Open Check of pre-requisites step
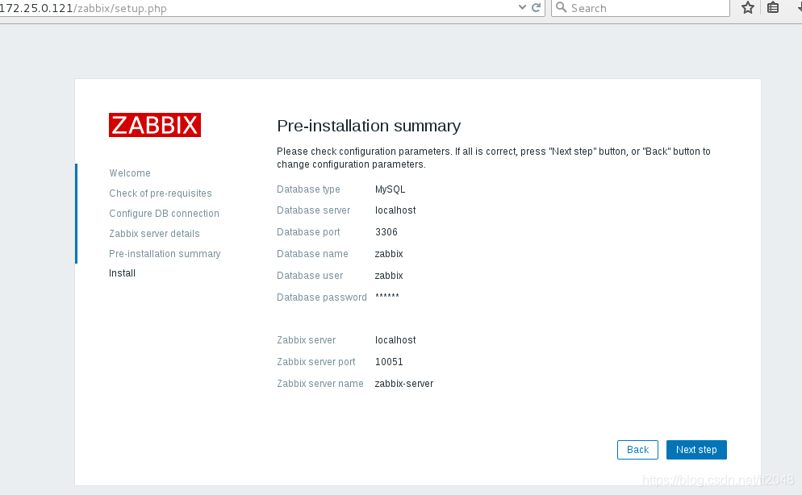The image size is (802, 495). click(160, 193)
